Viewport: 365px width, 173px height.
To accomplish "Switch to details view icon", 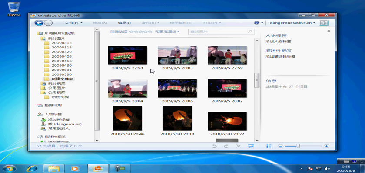I will pos(269,146).
